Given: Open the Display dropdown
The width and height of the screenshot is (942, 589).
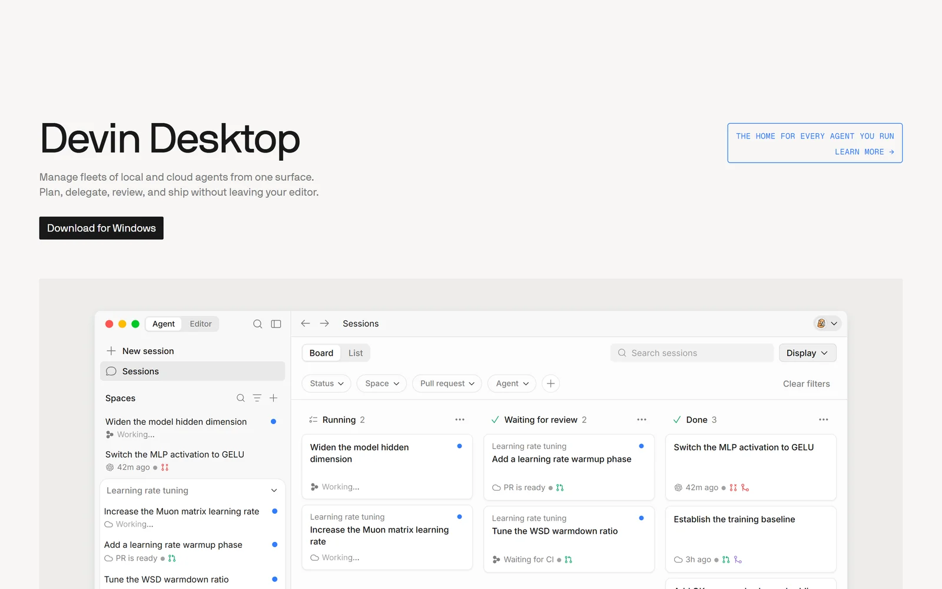Looking at the screenshot, I should (807, 353).
